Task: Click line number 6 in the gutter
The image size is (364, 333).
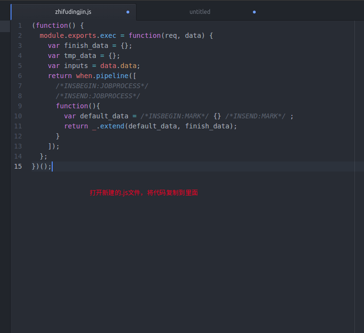Action: pyautogui.click(x=20, y=76)
